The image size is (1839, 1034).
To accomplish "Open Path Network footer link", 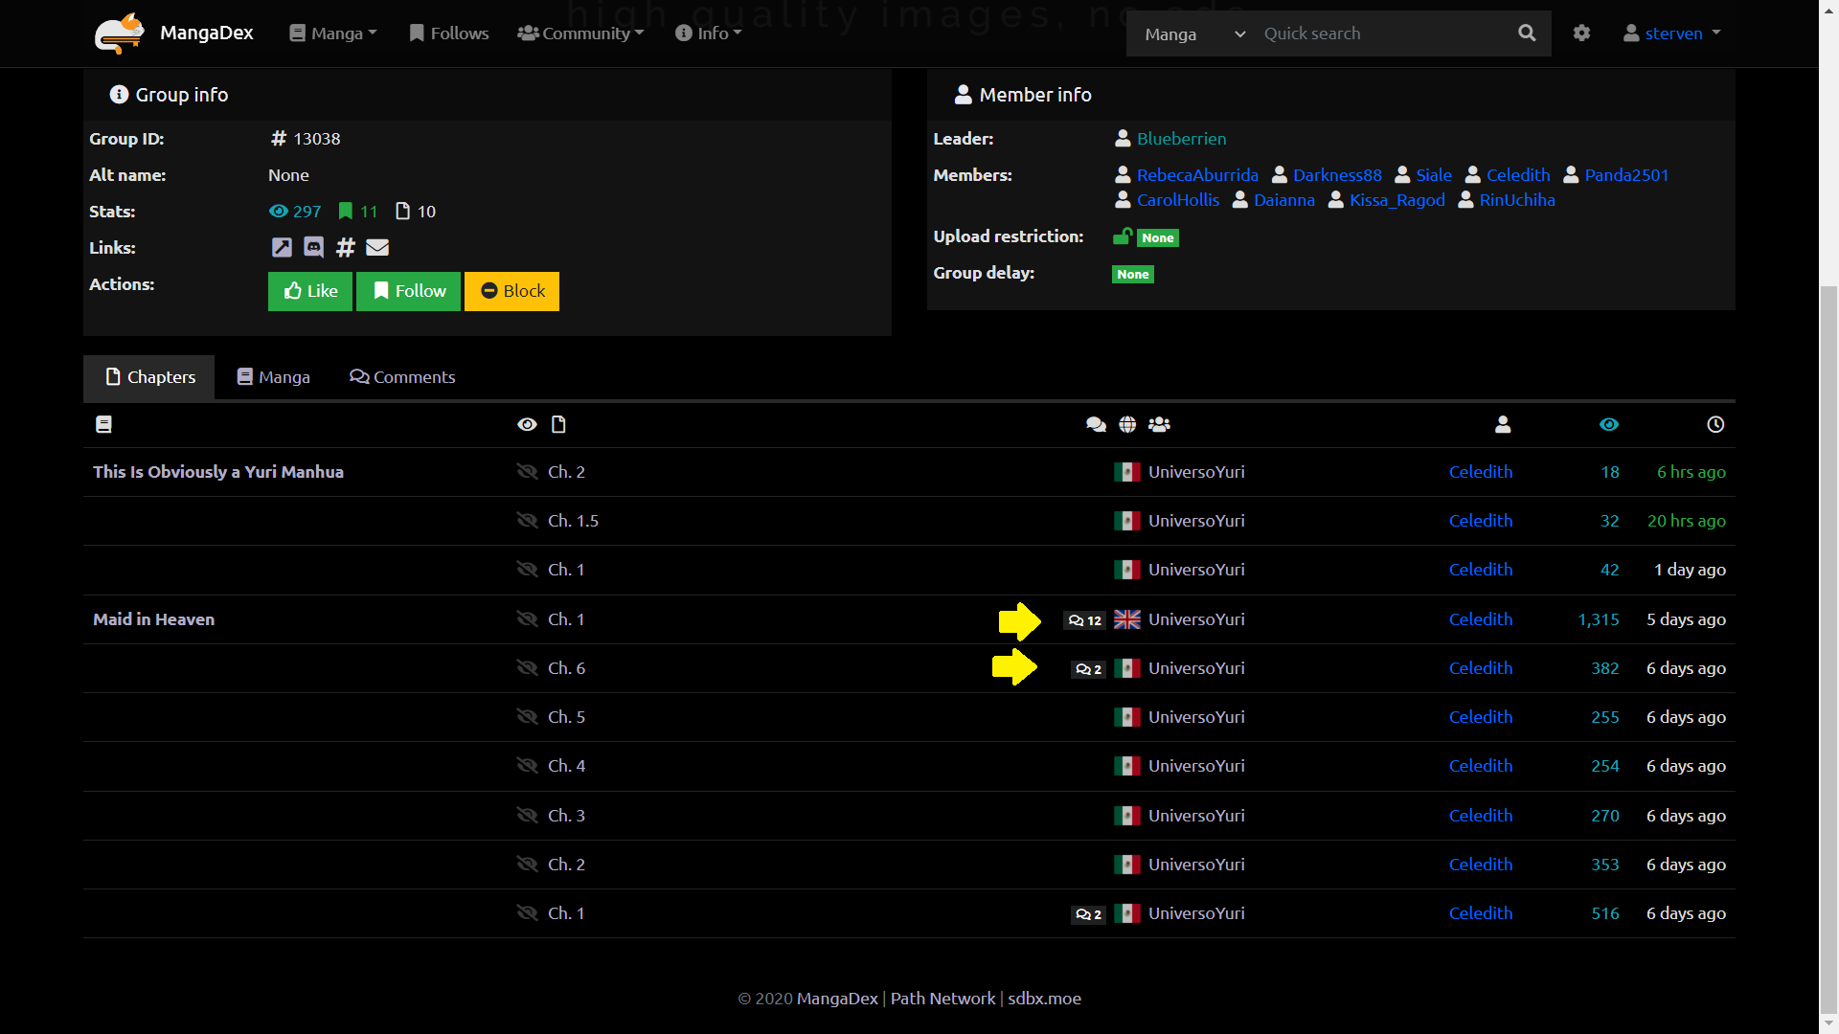I will [942, 999].
